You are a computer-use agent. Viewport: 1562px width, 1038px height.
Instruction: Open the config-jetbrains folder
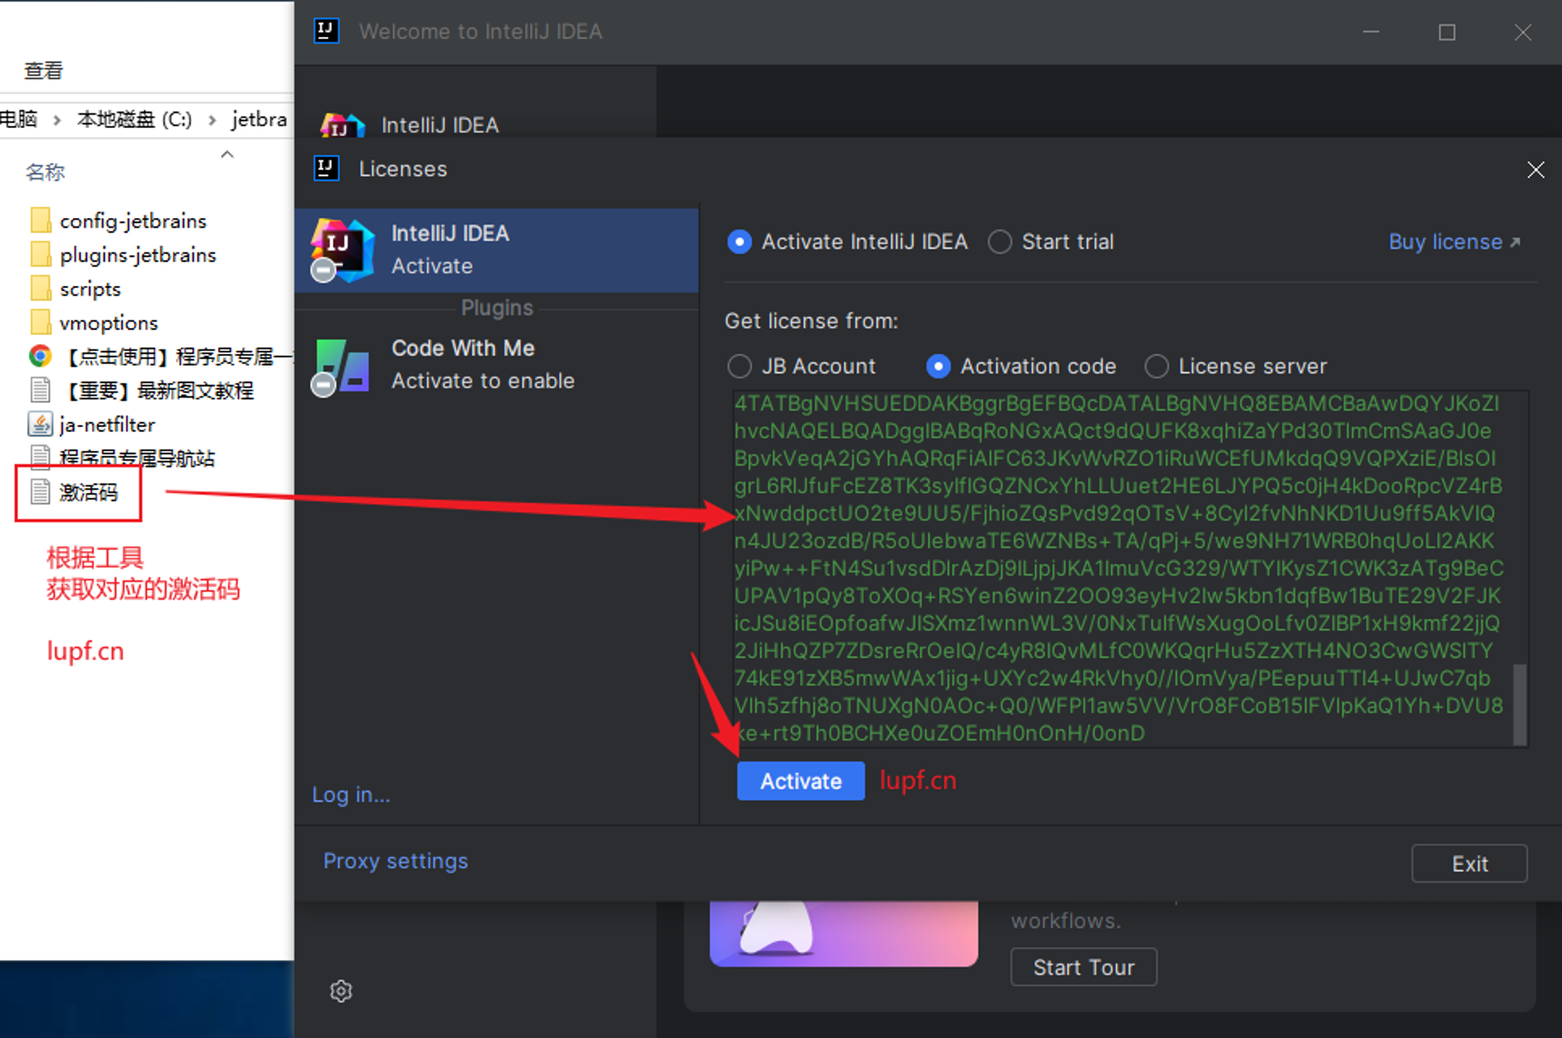[x=131, y=221]
